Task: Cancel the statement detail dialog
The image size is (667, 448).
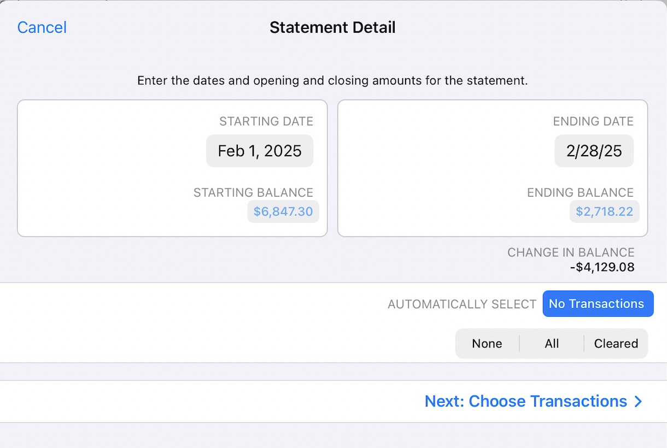Action: [42, 27]
